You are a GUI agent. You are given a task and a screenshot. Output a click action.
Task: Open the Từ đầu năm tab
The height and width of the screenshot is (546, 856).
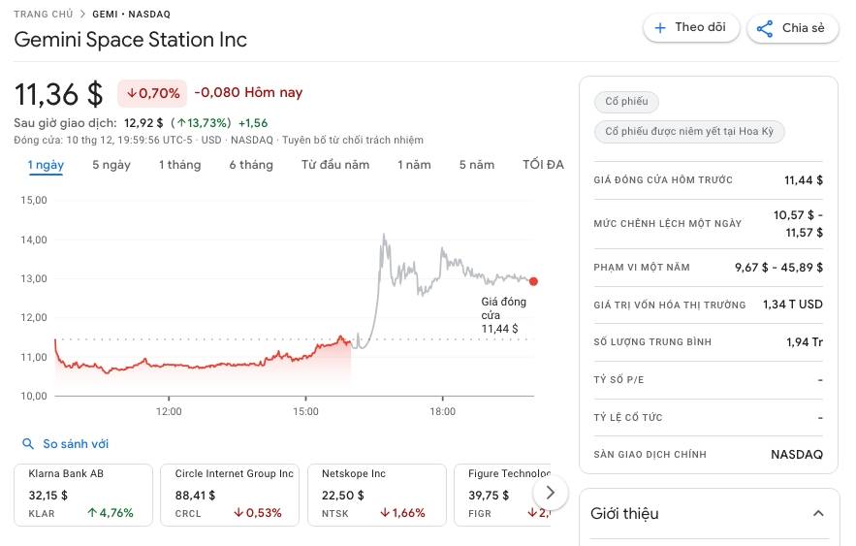click(x=335, y=165)
